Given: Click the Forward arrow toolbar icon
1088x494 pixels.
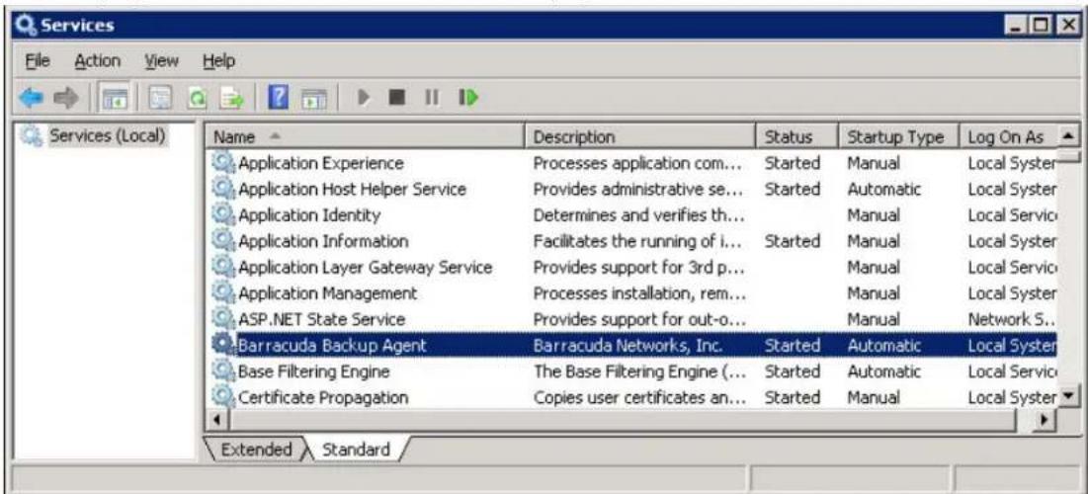Looking at the screenshot, I should [64, 97].
